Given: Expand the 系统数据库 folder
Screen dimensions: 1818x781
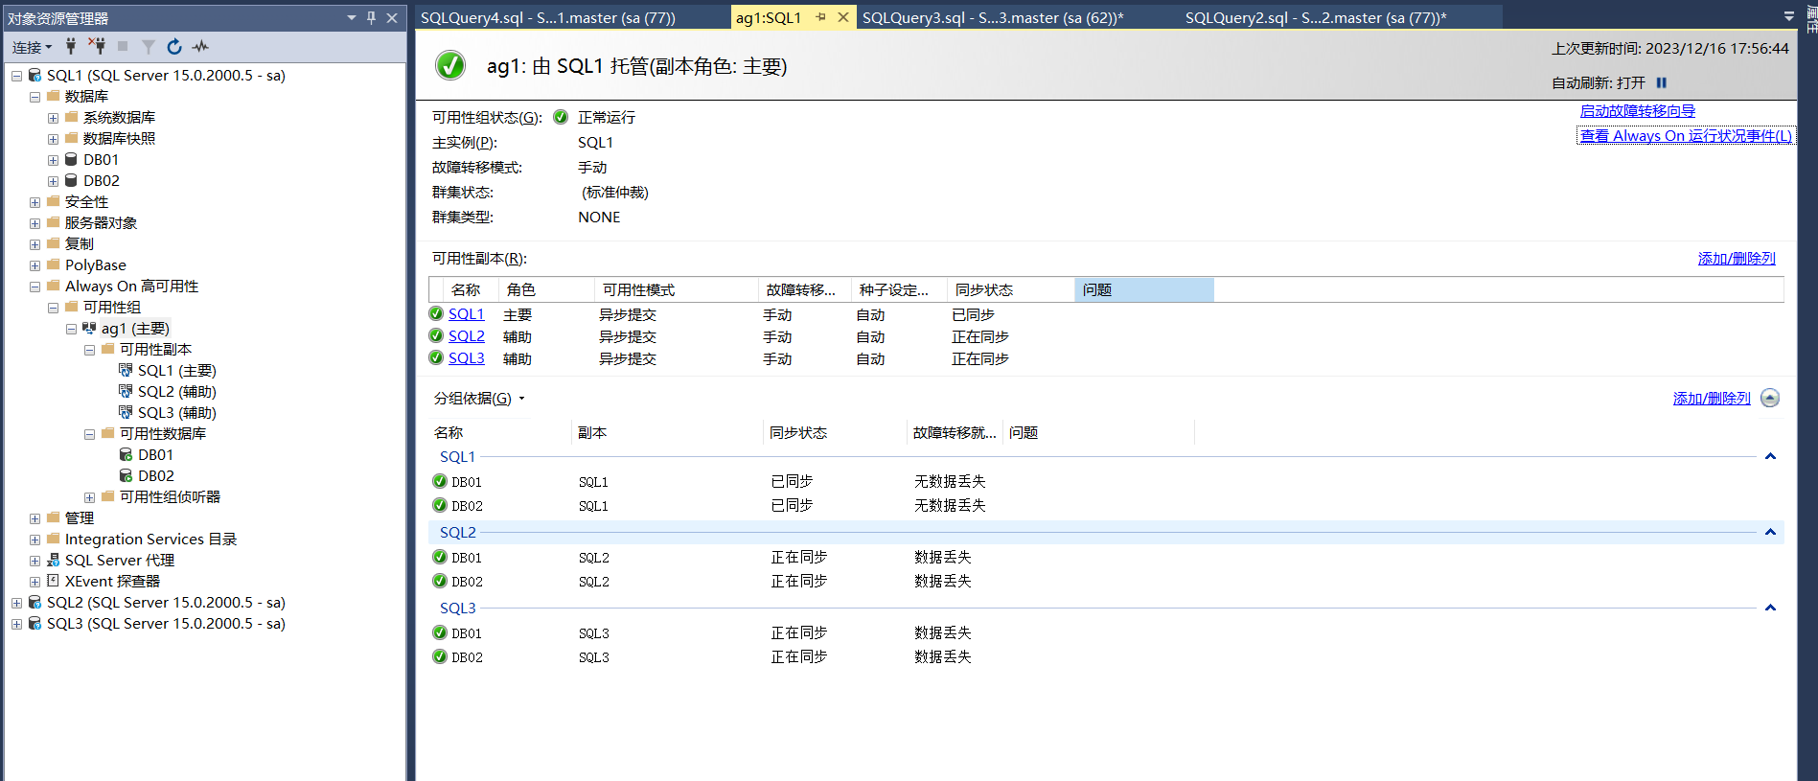Looking at the screenshot, I should (x=53, y=118).
